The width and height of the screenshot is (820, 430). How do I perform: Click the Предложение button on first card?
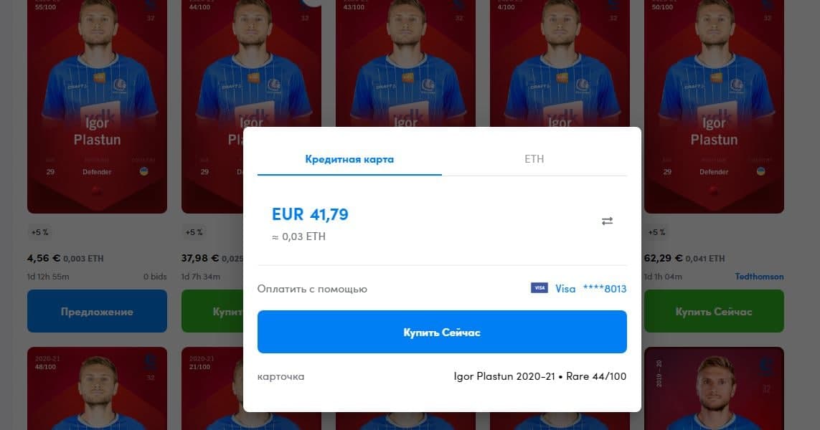tap(98, 312)
